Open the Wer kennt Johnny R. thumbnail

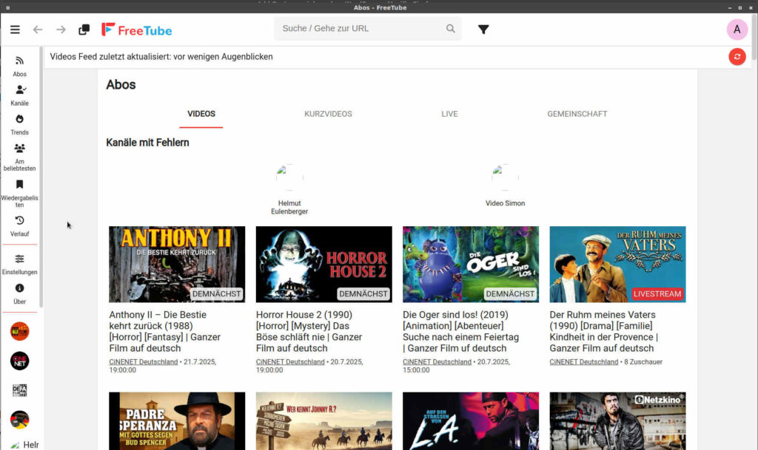coord(324,421)
